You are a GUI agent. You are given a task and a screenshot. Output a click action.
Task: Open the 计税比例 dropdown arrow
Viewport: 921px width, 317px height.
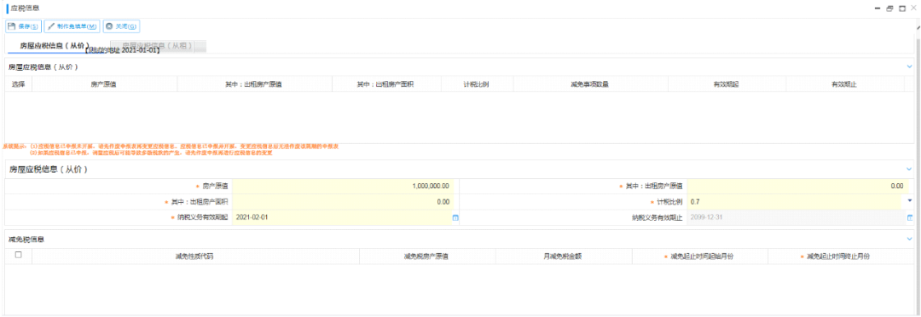(909, 201)
